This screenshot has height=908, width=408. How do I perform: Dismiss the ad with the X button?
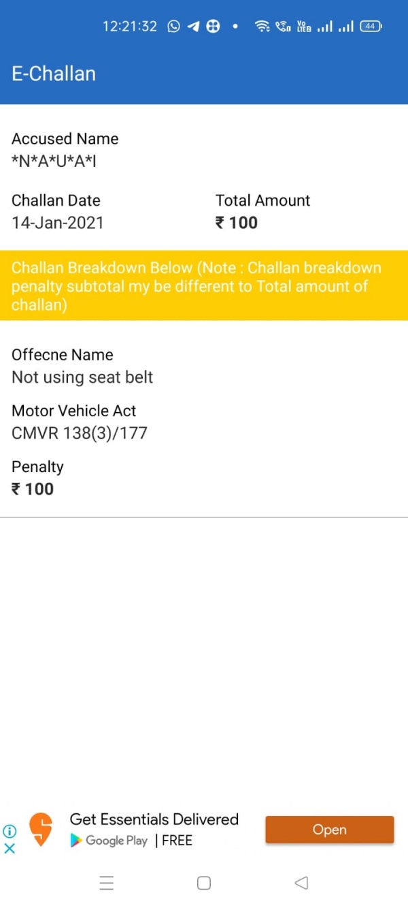tap(10, 849)
